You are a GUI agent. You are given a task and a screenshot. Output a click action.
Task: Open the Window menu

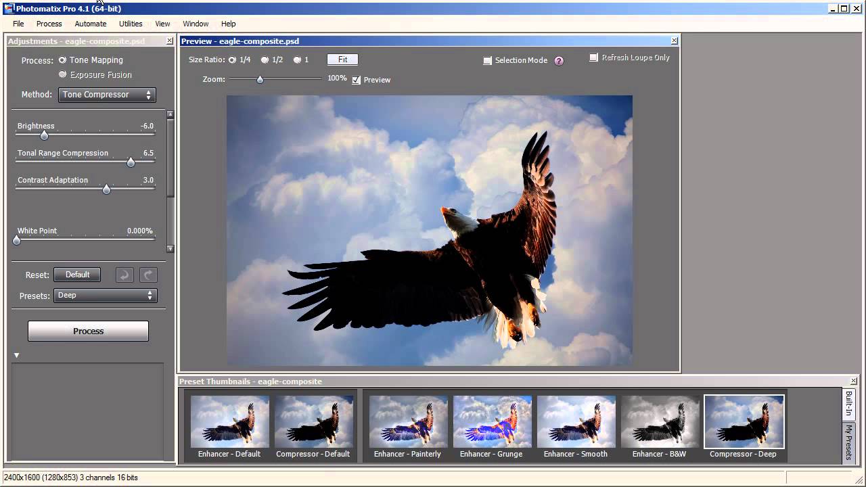(196, 24)
